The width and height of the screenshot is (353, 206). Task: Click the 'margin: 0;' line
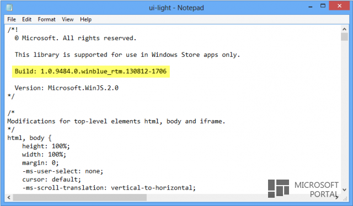point(40,163)
